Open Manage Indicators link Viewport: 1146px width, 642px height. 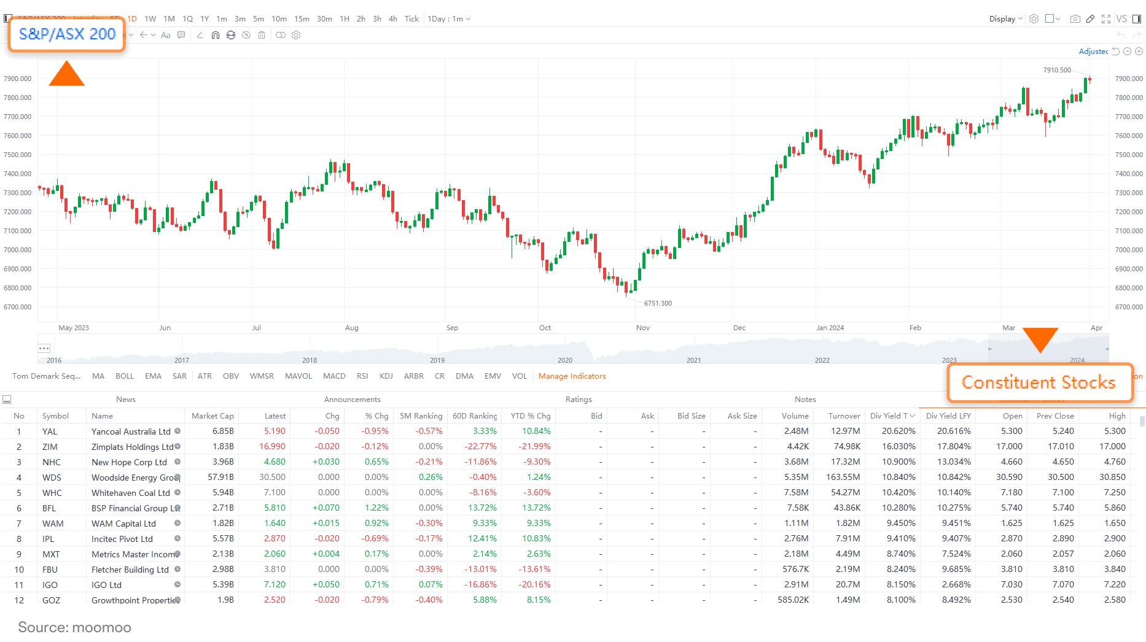tap(572, 376)
